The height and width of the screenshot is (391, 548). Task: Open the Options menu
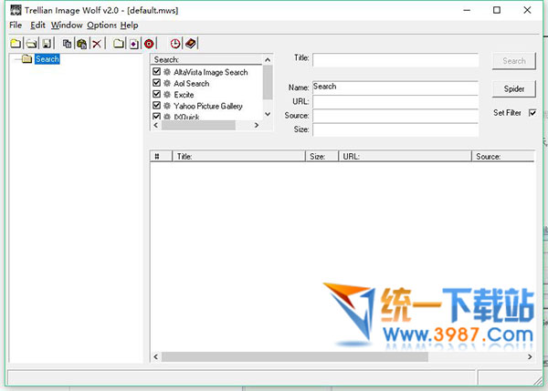pos(101,26)
